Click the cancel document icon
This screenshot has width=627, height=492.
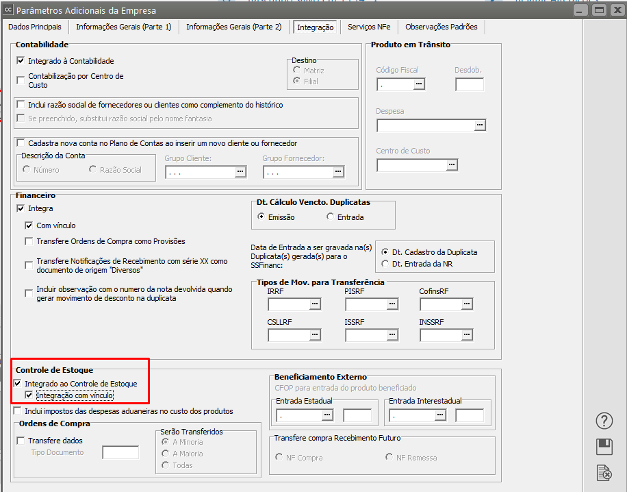pos(604,473)
